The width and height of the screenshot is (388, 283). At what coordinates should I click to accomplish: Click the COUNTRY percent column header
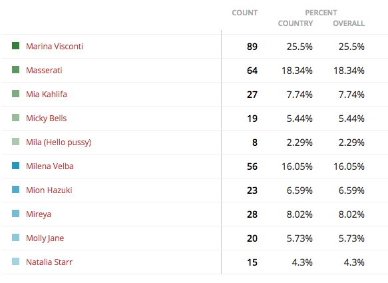tap(295, 23)
